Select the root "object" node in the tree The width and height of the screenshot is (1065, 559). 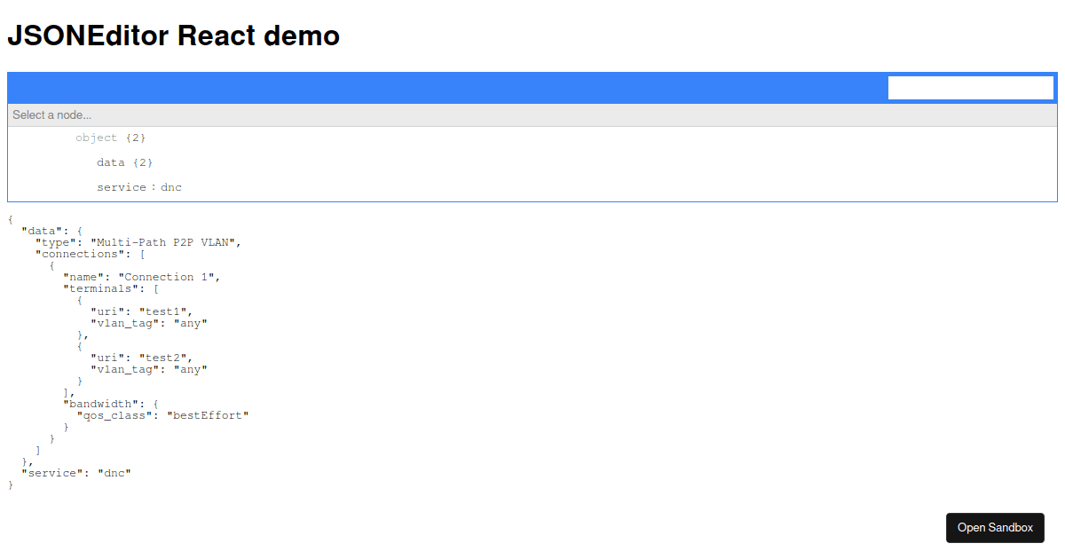pos(96,138)
